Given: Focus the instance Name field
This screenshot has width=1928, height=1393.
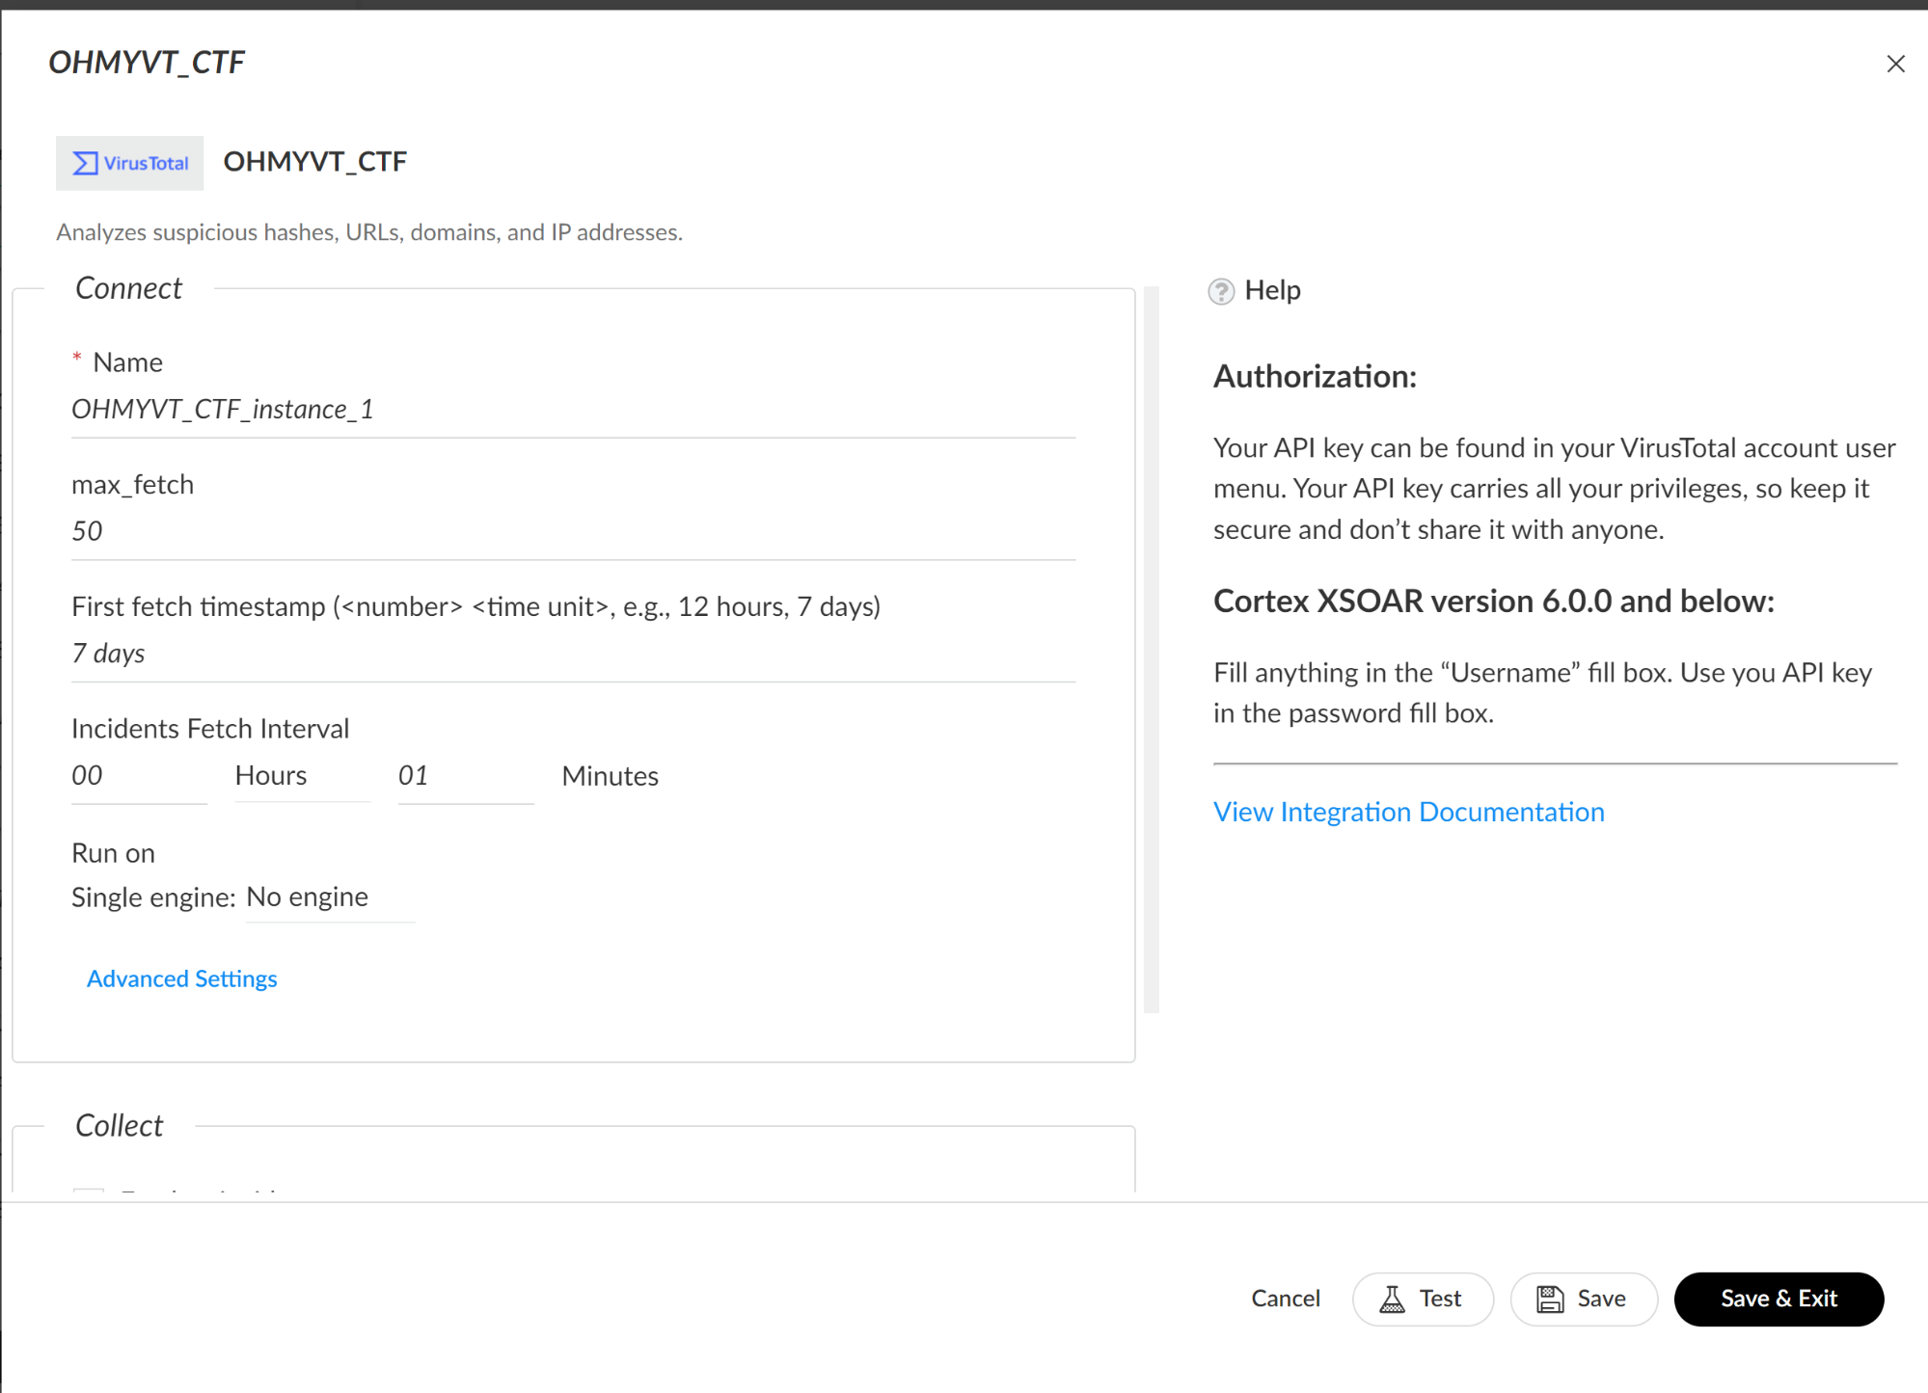Looking at the screenshot, I should 573,410.
